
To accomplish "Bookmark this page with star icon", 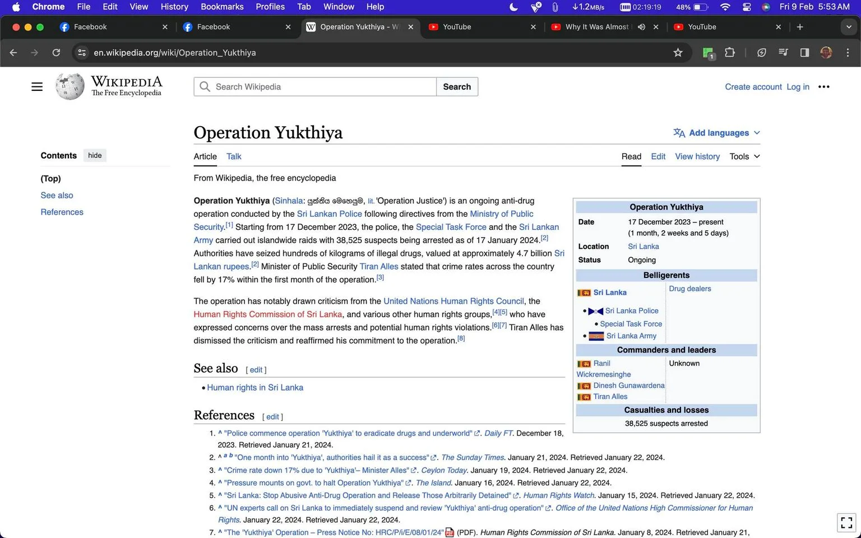I will [678, 53].
